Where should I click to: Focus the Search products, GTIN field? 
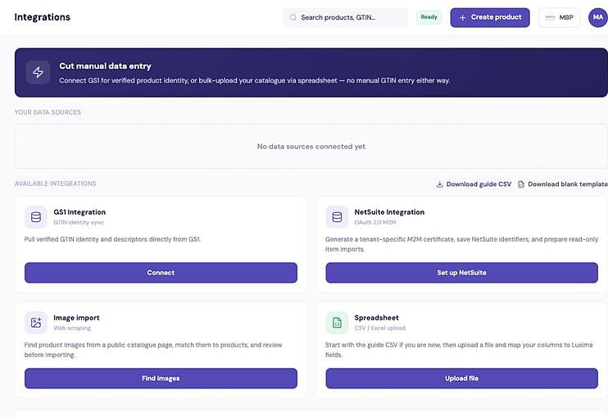pos(346,17)
